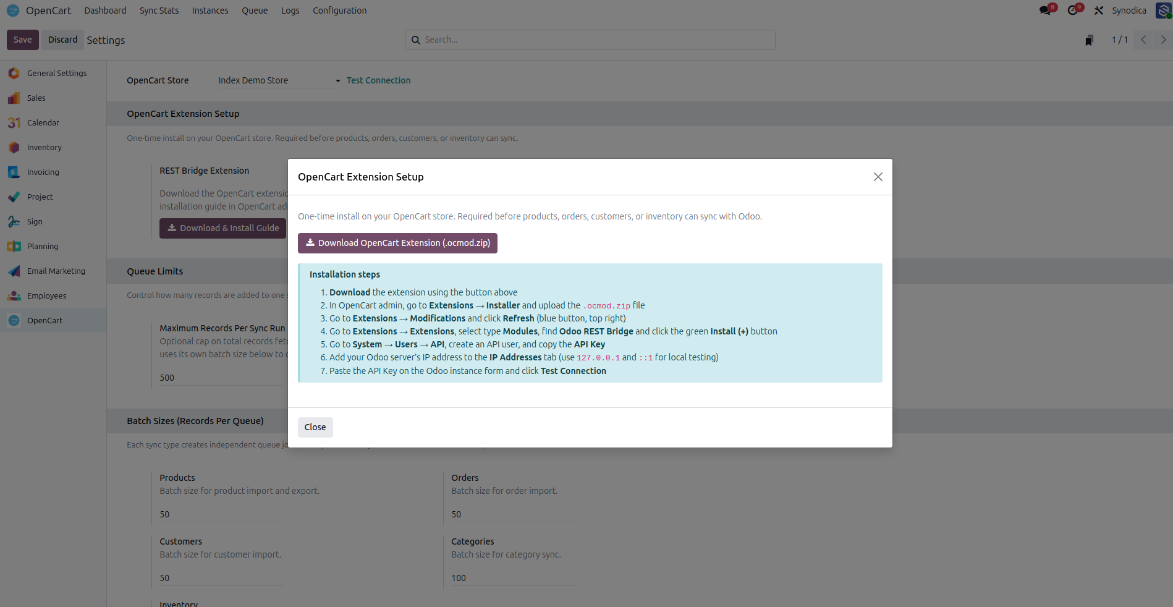The height and width of the screenshot is (607, 1173).
Task: Select the Calendar icon in sidebar
Action: click(x=14, y=122)
